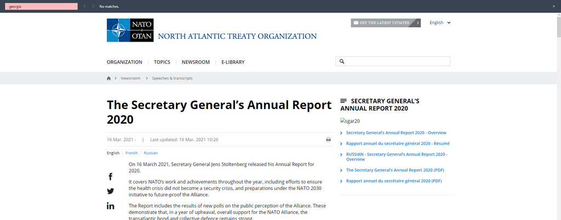
Task: Click the No matches find status text
Action: click(109, 7)
